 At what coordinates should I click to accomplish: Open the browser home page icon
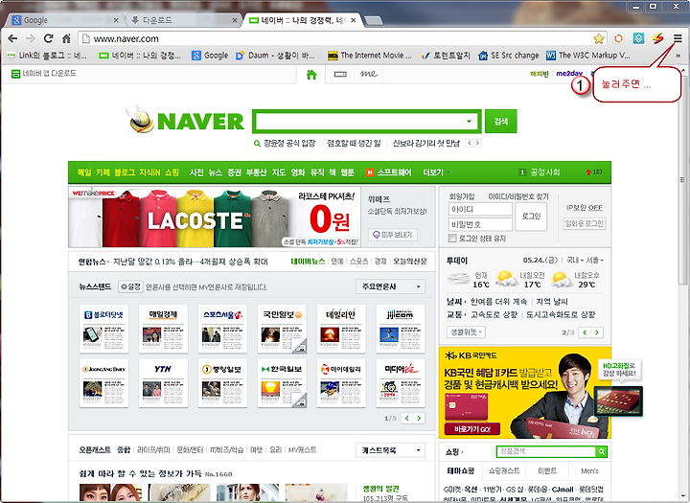click(x=66, y=38)
